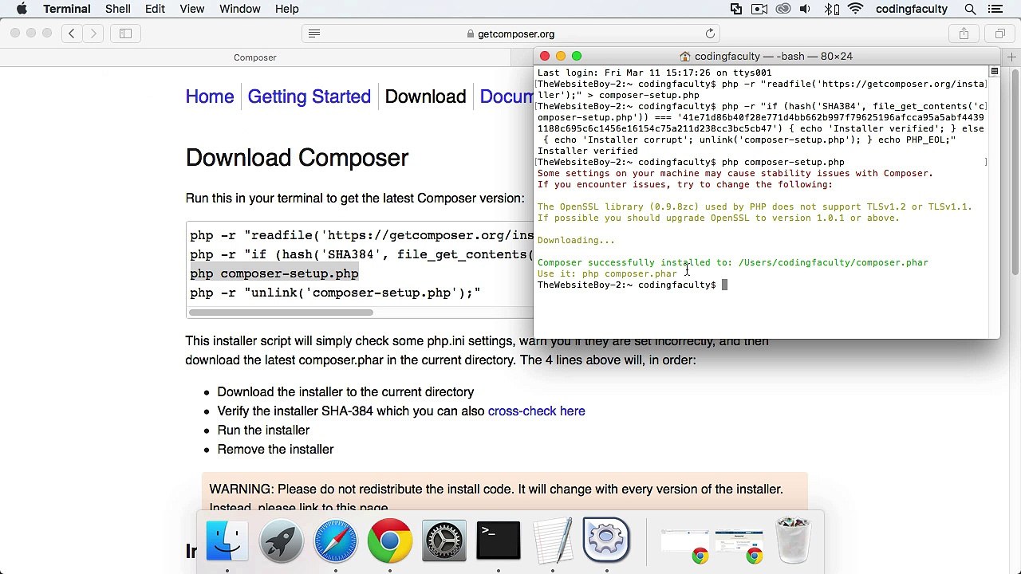
Task: Open the Getting Started link
Action: (x=309, y=96)
